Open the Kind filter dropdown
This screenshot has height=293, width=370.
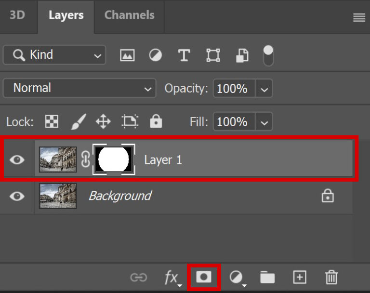54,55
